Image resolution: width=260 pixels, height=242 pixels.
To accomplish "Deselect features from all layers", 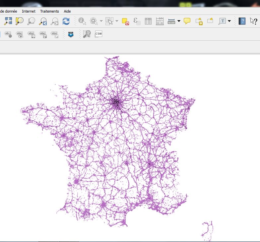I will coord(125,22).
